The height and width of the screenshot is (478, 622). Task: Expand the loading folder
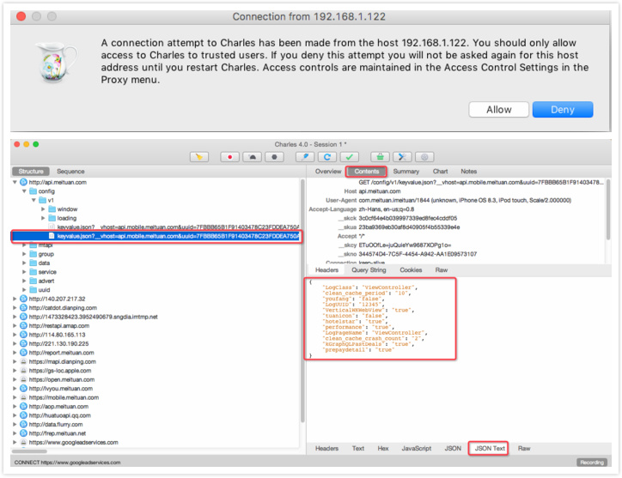pos(43,218)
